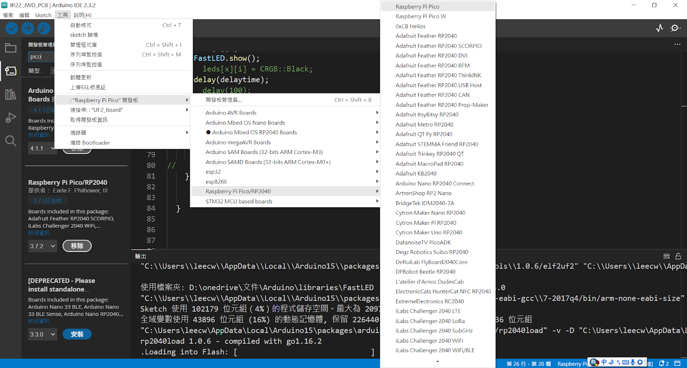
Task: Click cursor position 第 26 行 in status bar
Action: [x=529, y=364]
